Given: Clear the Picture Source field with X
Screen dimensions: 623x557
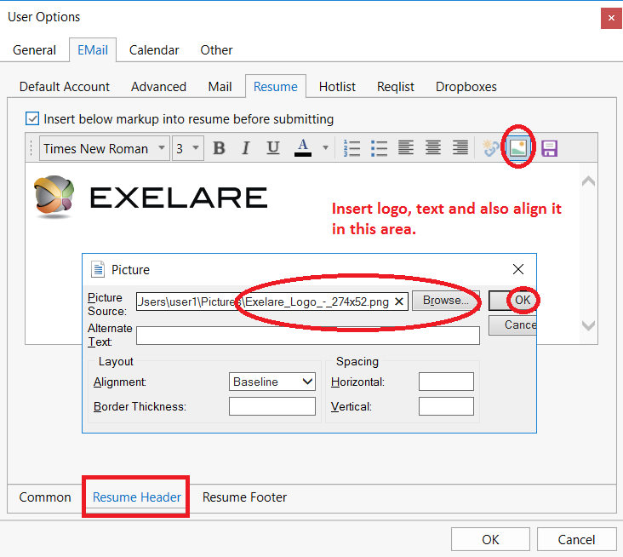Looking at the screenshot, I should [399, 301].
